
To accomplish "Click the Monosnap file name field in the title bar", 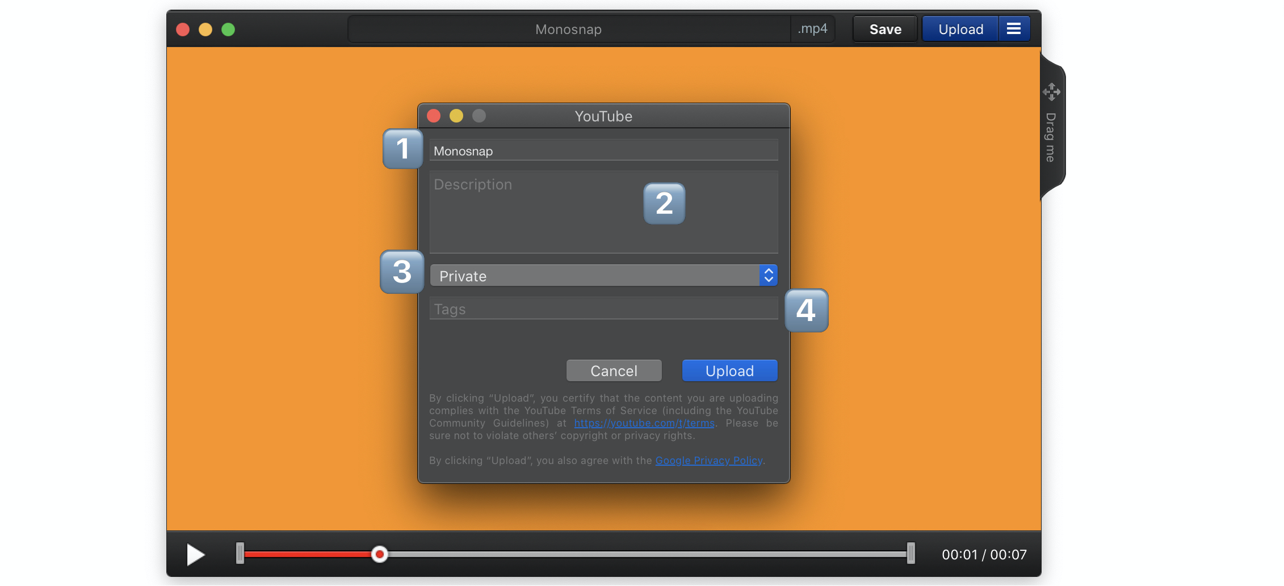I will tap(568, 29).
